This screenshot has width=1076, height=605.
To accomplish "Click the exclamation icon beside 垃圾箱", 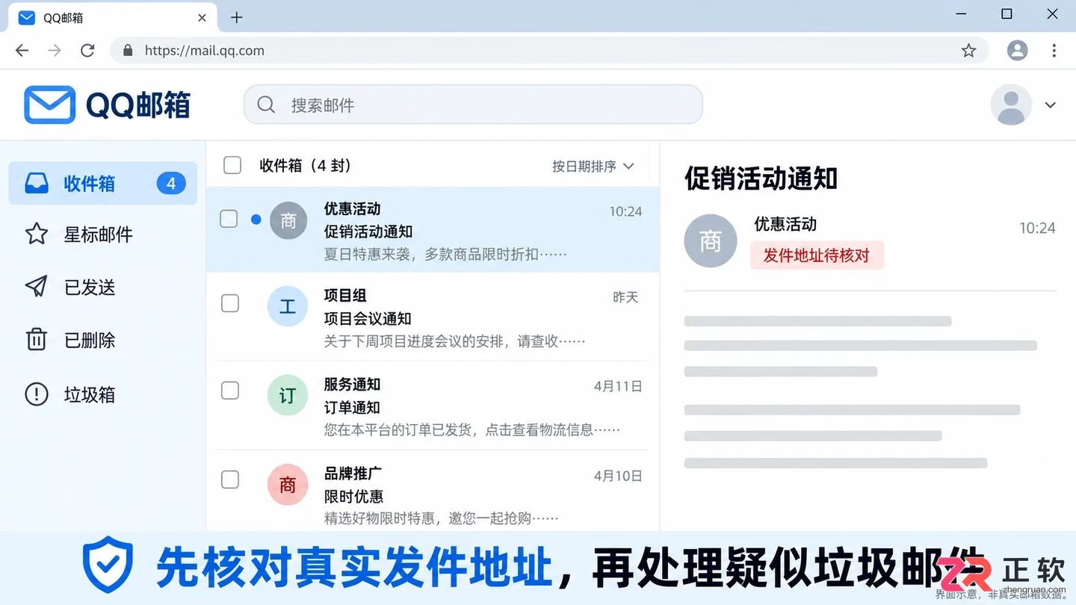I will (37, 394).
